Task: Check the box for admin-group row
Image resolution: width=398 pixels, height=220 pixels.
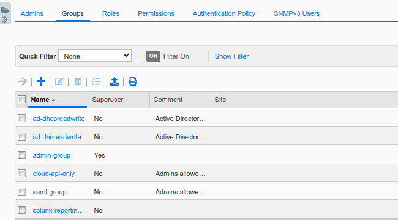Action: point(22,155)
